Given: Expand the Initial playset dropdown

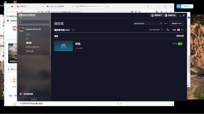Looking at the screenshot, I should click(x=148, y=24).
